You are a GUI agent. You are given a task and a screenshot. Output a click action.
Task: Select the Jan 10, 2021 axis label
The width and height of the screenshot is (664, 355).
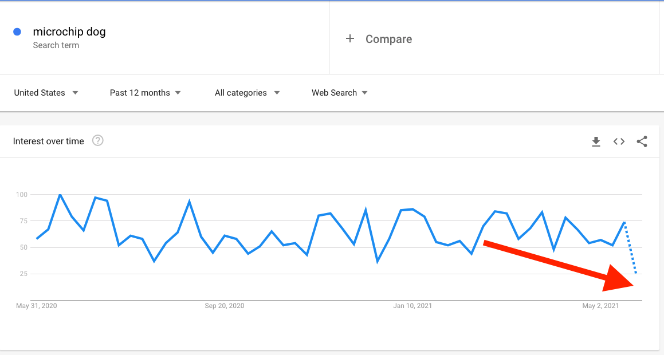[x=412, y=306]
